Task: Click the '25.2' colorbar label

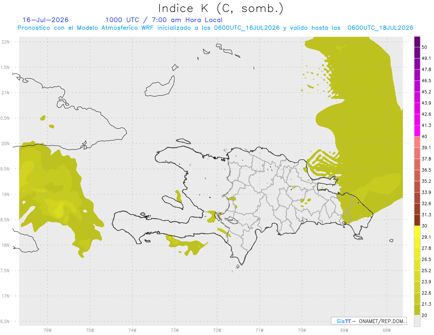Action: (x=426, y=271)
